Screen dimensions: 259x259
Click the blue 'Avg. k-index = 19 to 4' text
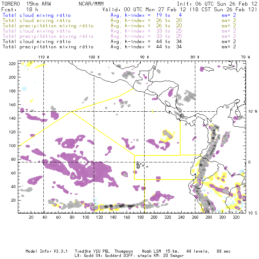coord(146,15)
